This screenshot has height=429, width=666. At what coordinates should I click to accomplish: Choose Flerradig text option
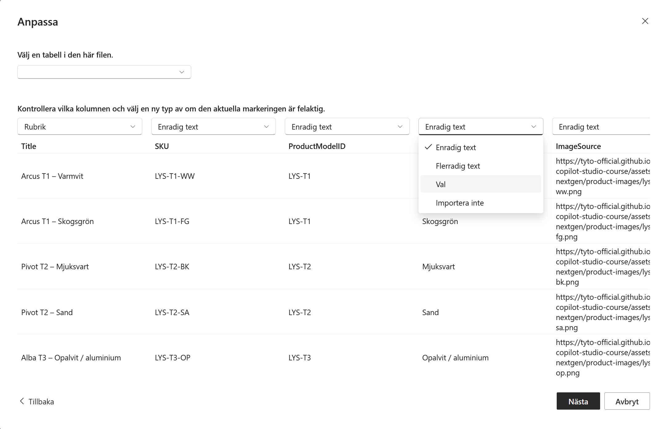click(481, 166)
